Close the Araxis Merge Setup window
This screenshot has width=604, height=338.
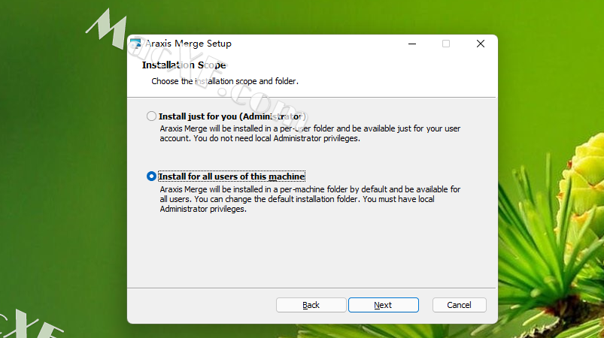coord(481,44)
